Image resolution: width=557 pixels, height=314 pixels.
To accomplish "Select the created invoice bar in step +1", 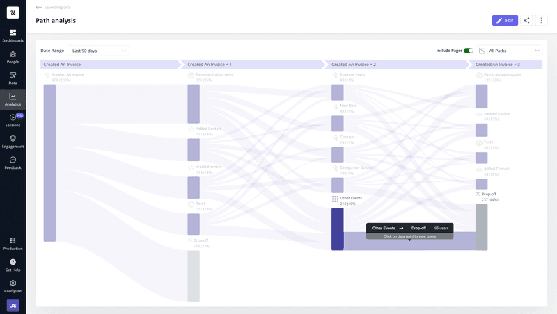I will coord(194,188).
